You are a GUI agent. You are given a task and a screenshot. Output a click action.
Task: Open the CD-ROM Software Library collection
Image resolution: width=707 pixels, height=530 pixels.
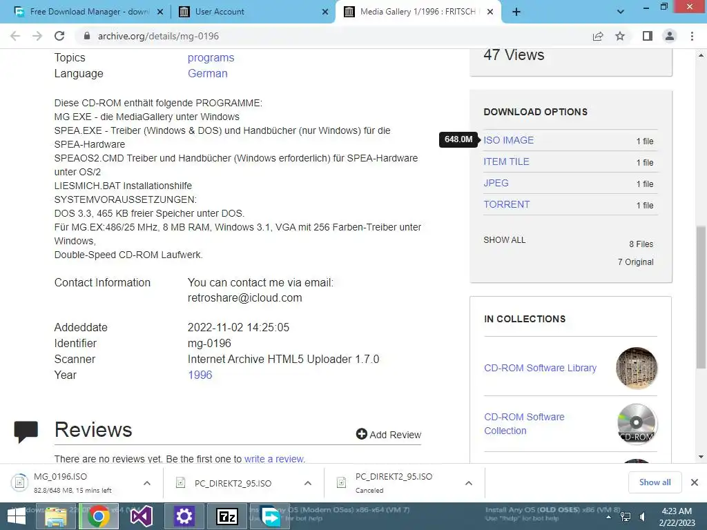[x=540, y=368]
